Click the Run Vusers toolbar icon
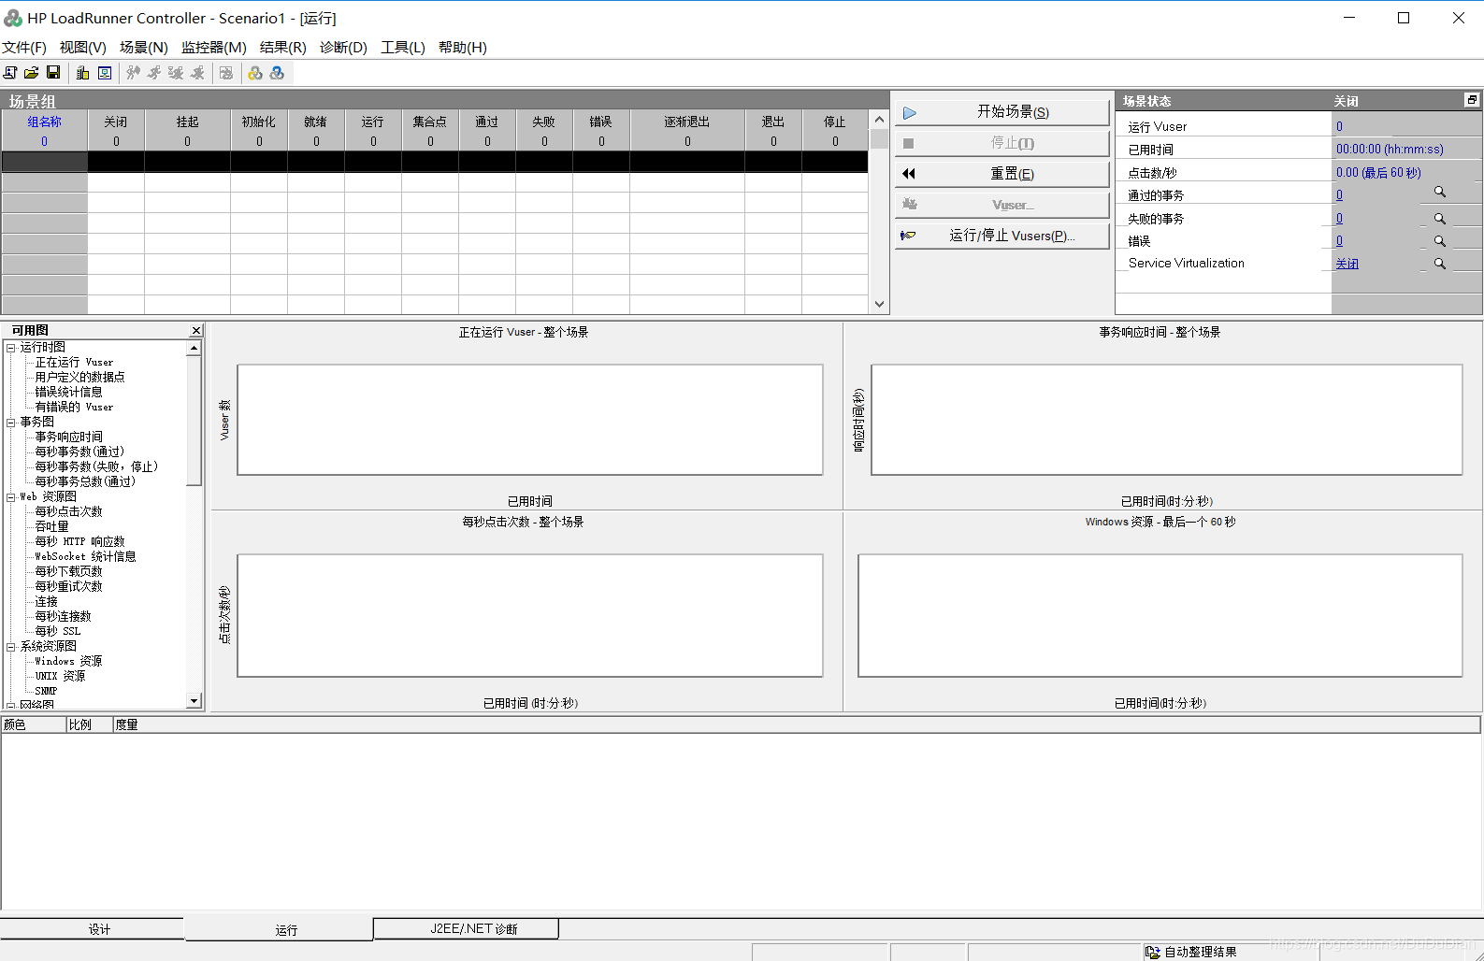Image resolution: width=1484 pixels, height=961 pixels. click(154, 73)
